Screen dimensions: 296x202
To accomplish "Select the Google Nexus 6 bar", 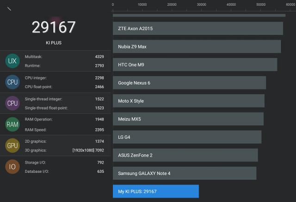I will pyautogui.click(x=189, y=83).
